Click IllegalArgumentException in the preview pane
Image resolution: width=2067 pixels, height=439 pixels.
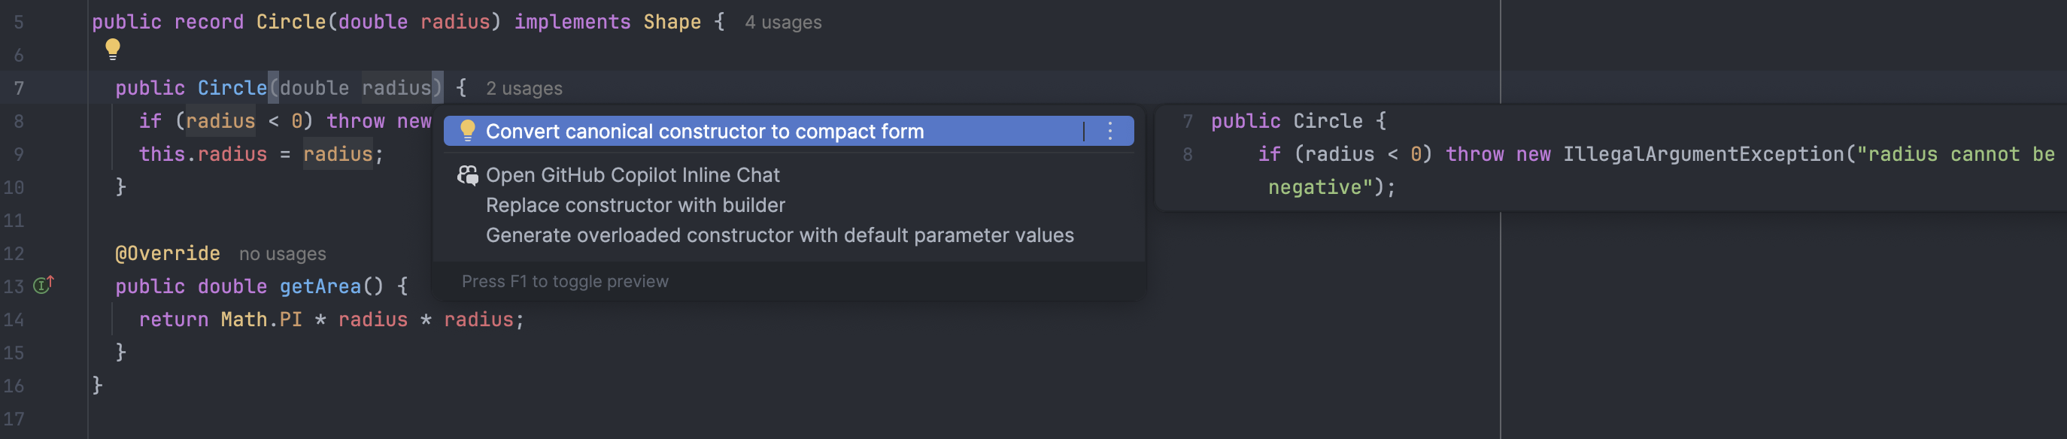1703,154
